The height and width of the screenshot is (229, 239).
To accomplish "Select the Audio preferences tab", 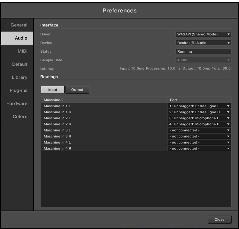I will pos(17,38).
